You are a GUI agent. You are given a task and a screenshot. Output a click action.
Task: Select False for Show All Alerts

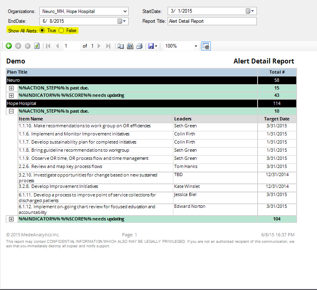[x=61, y=31]
